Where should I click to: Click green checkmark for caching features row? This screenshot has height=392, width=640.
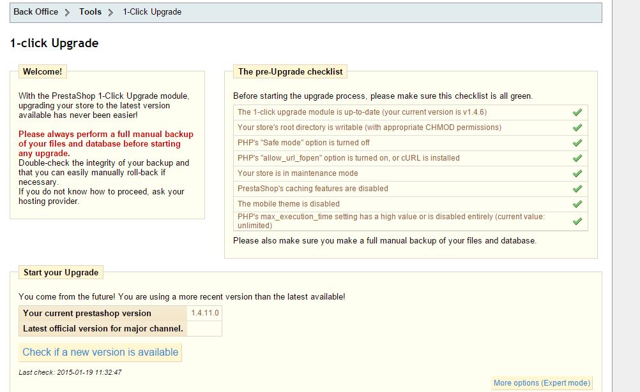(x=577, y=189)
